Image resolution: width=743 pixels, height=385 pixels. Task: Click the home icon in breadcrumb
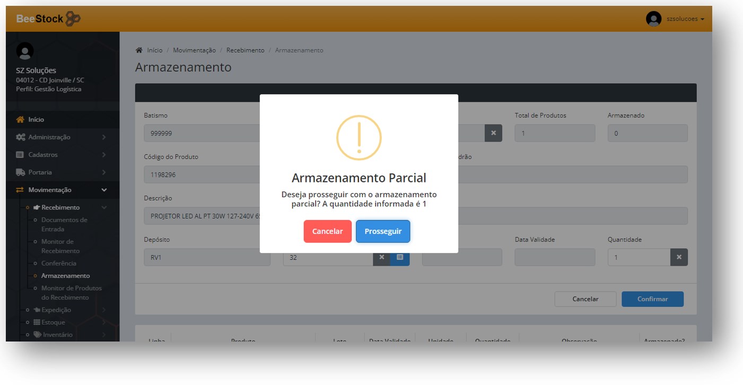click(139, 50)
